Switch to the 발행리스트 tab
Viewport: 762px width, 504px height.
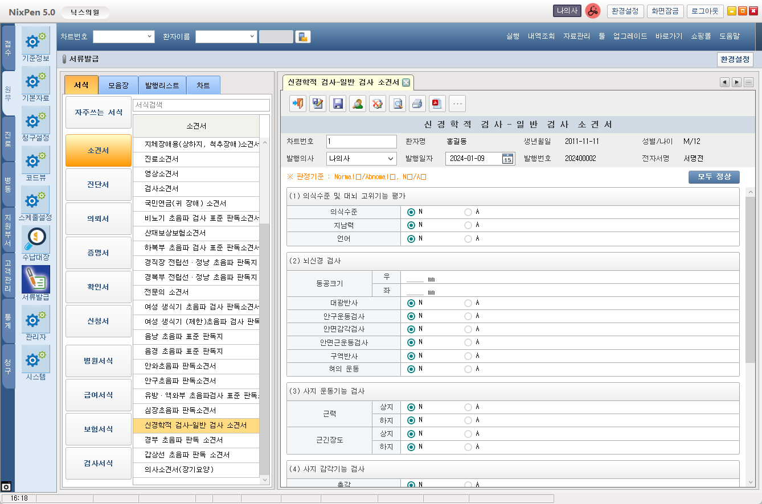(162, 85)
